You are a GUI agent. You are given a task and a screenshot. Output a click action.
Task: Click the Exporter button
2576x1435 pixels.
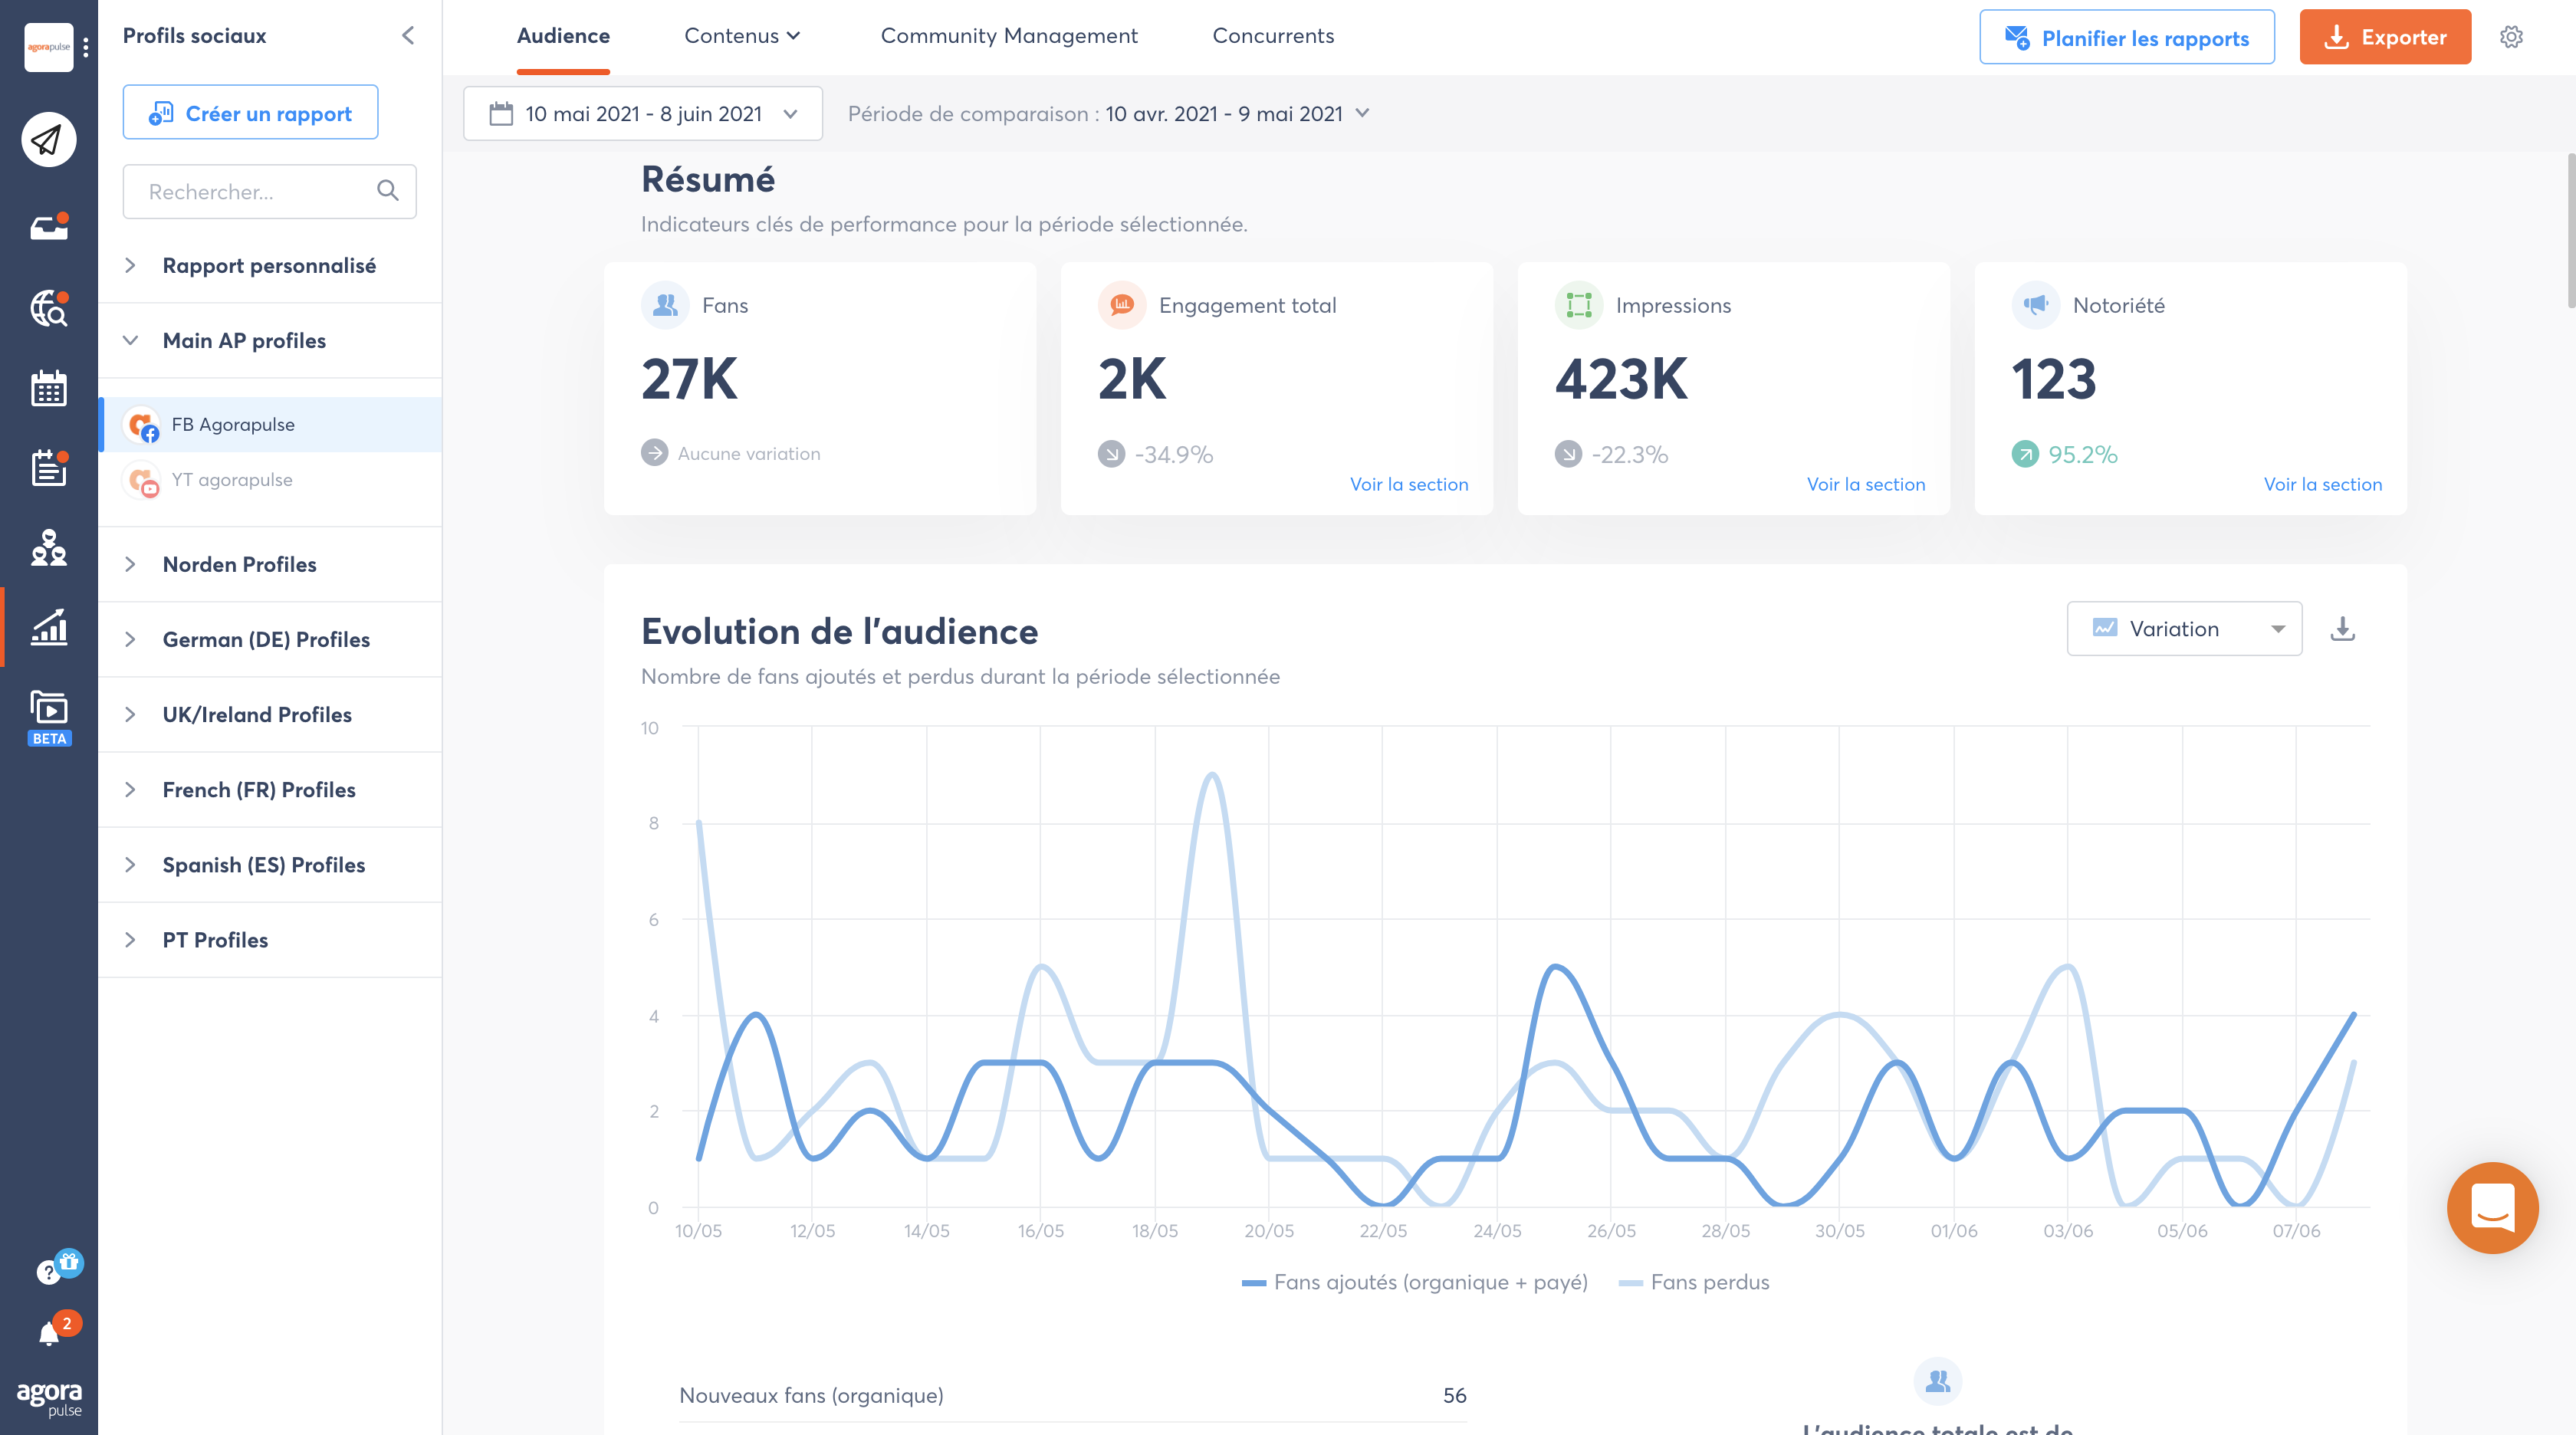(2385, 37)
